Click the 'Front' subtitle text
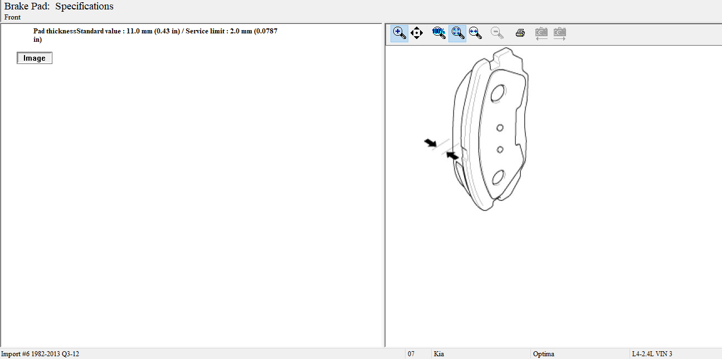 point(13,17)
